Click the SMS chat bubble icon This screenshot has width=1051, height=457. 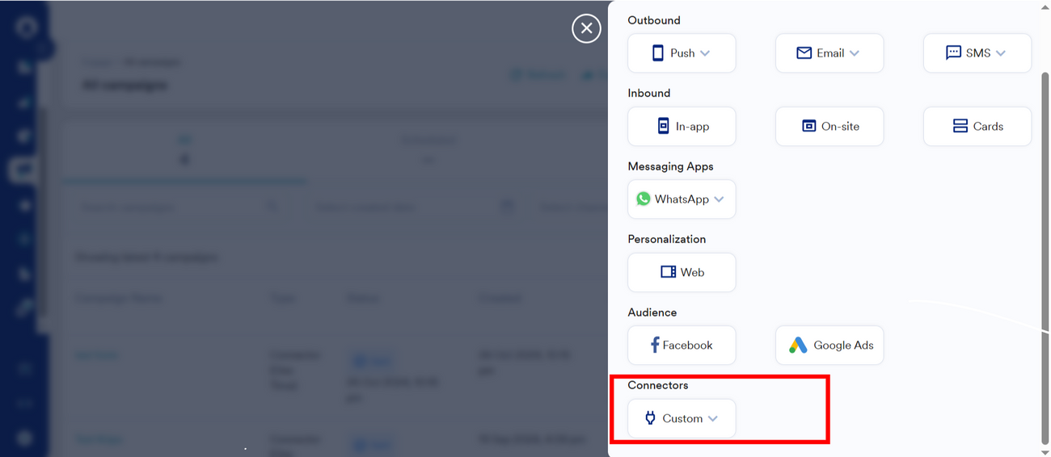coord(953,53)
